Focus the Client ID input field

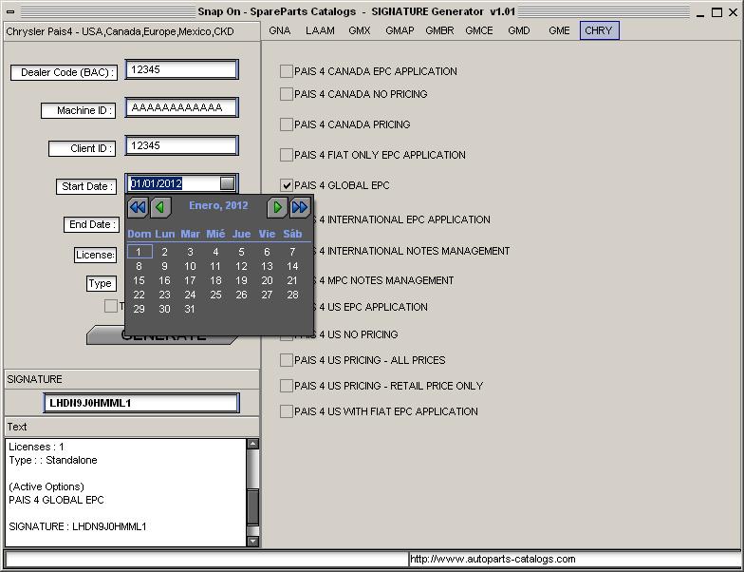(x=182, y=145)
